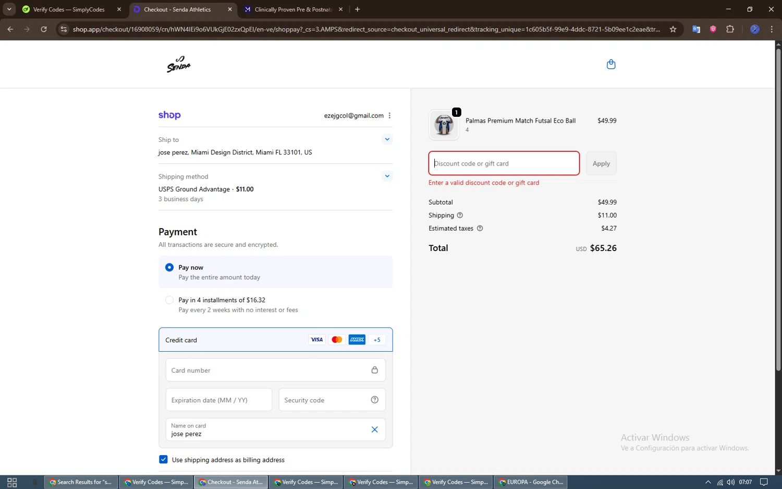
Task: Open account options menu beside email
Action: tap(389, 115)
